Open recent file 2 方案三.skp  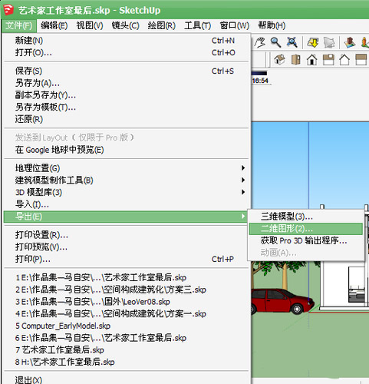pyautogui.click(x=127, y=290)
